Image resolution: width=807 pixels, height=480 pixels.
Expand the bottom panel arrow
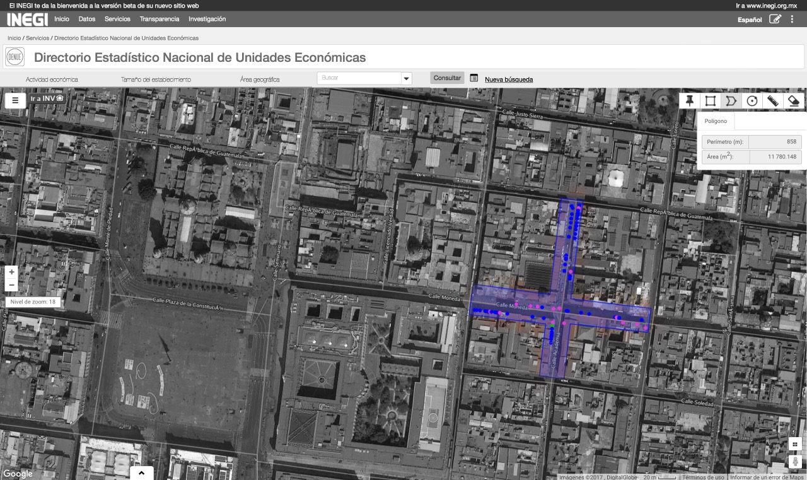click(141, 473)
